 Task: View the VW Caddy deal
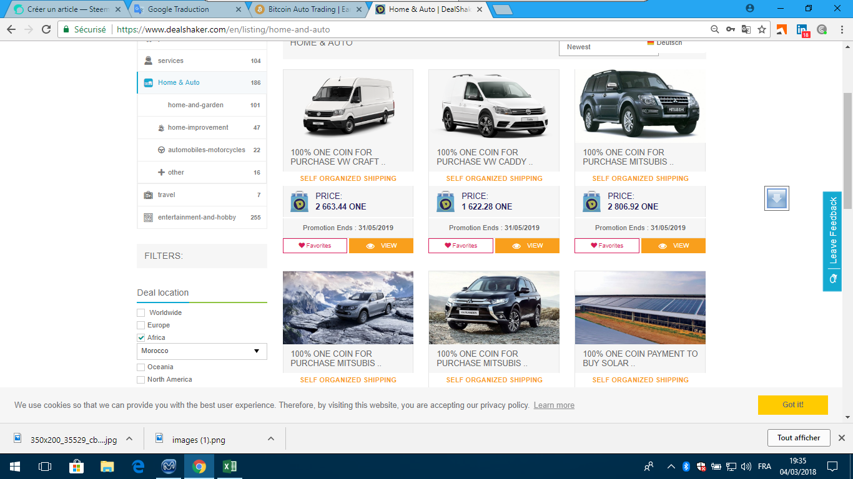(x=527, y=246)
